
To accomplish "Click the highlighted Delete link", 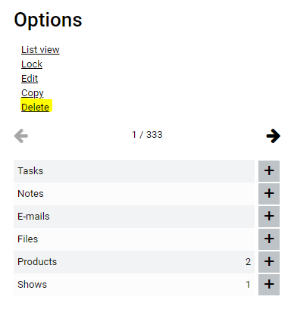I will [35, 108].
